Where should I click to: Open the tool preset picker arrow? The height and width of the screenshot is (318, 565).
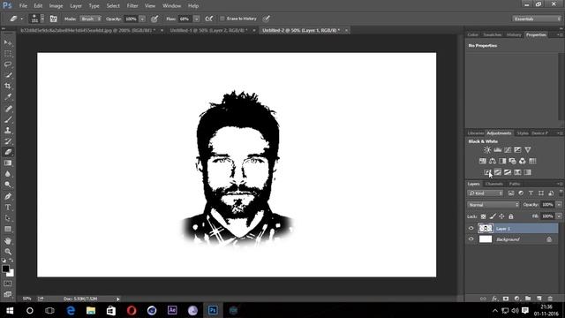click(x=21, y=19)
